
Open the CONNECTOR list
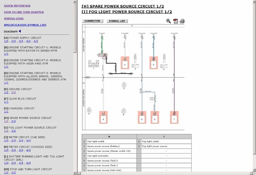[92, 21]
